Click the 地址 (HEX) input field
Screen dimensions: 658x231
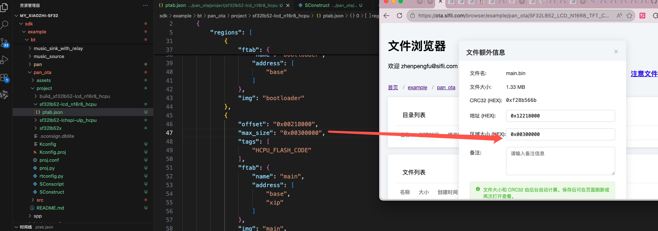click(x=560, y=116)
